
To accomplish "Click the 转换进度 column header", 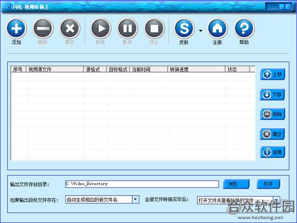I will (197, 69).
